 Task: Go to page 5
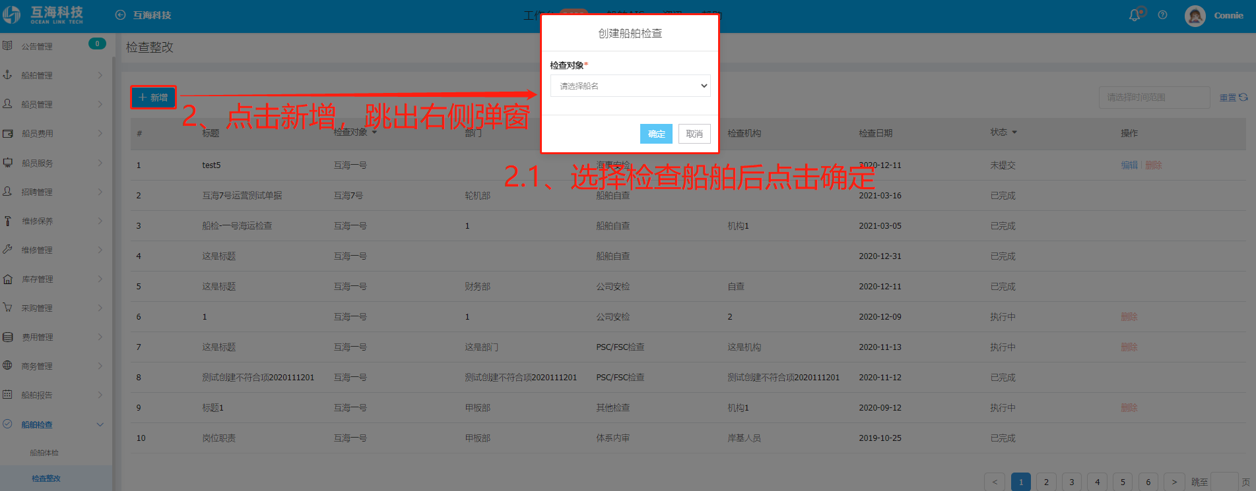coord(1123,482)
